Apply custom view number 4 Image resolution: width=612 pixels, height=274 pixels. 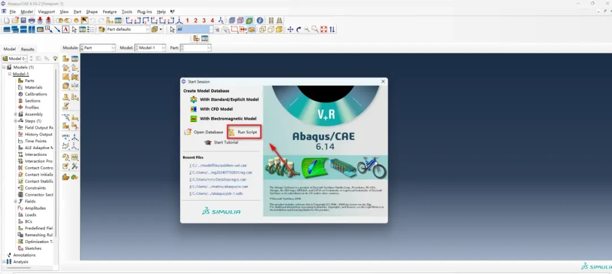[212, 20]
